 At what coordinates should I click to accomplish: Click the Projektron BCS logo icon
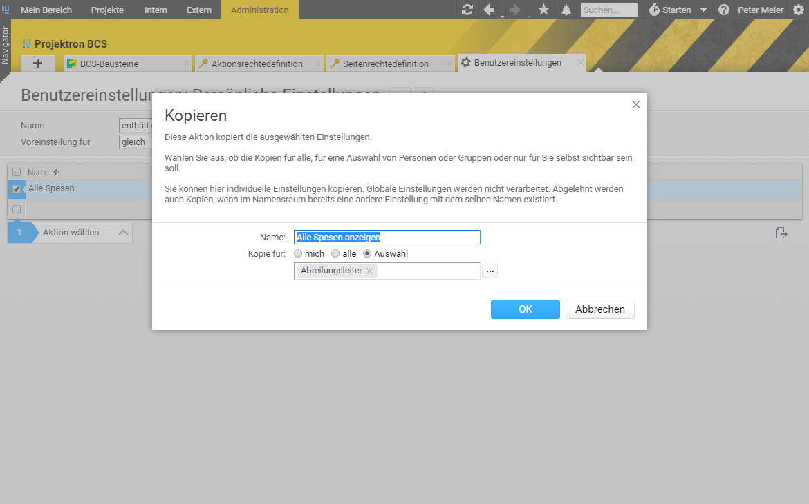click(x=26, y=43)
